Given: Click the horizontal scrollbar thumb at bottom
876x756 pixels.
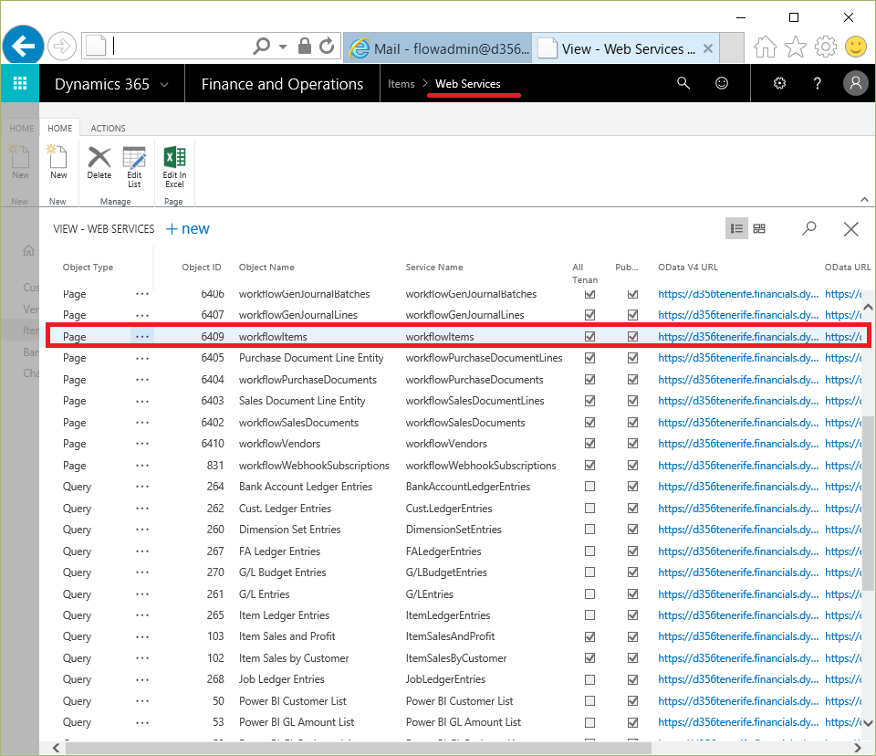Looking at the screenshot, I should click(359, 748).
